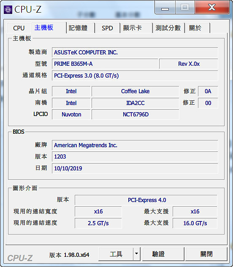Click the ASUSTeK COMPUTER INC. manufacturer field
Screen dimensions: 233x267
135,52
